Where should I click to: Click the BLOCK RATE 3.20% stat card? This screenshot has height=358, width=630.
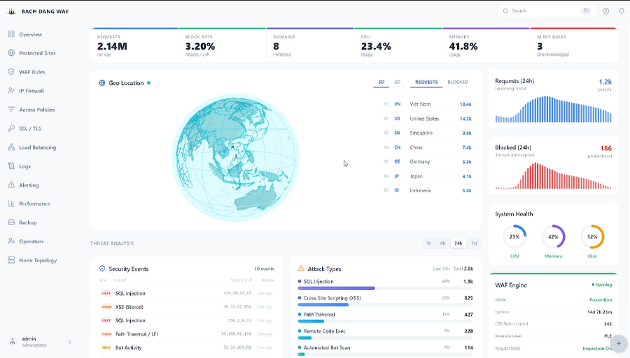point(222,45)
